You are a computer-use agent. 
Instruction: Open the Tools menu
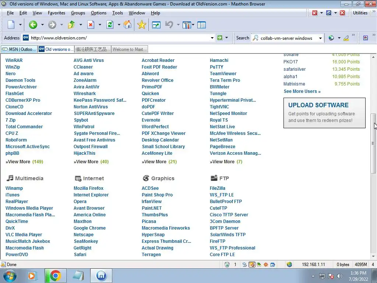click(x=117, y=13)
